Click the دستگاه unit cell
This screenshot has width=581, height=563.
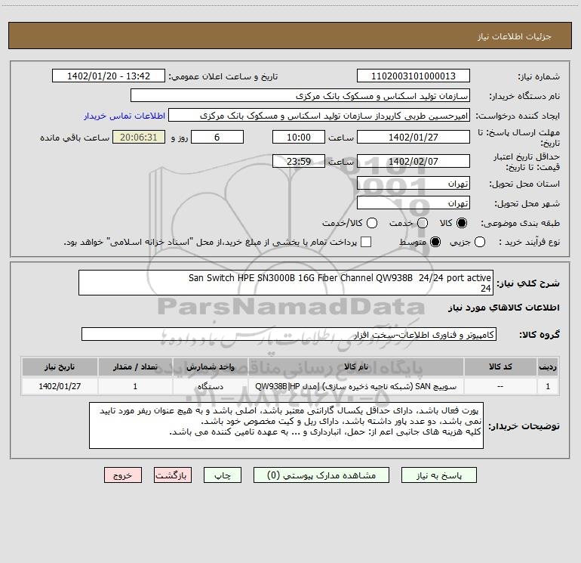point(210,386)
